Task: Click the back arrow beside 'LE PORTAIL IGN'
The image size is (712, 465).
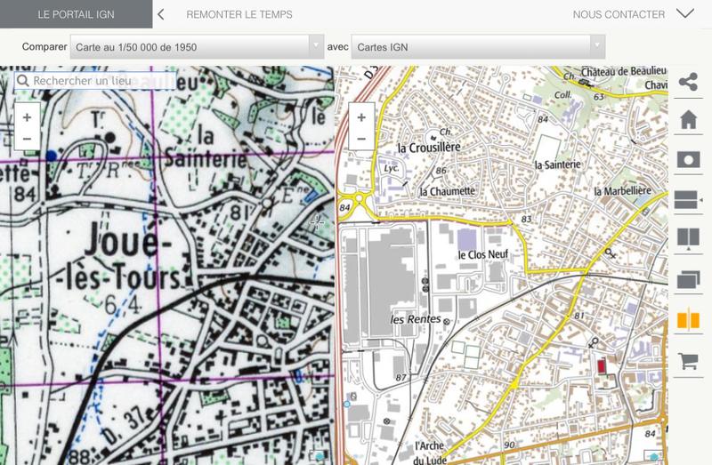Action: [160, 14]
